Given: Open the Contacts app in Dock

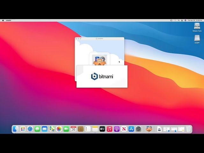Looking at the screenshot, I should (81, 129).
